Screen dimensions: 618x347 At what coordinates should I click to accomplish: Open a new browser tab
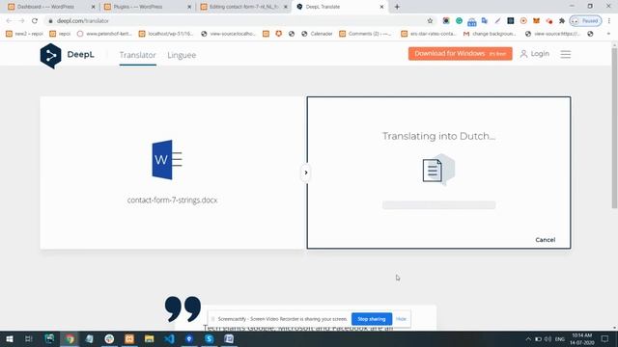tap(397, 7)
